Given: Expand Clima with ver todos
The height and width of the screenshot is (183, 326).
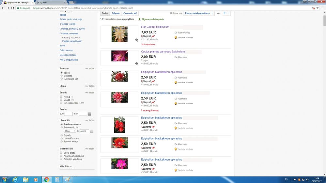Looking at the screenshot, I should (x=90, y=86).
